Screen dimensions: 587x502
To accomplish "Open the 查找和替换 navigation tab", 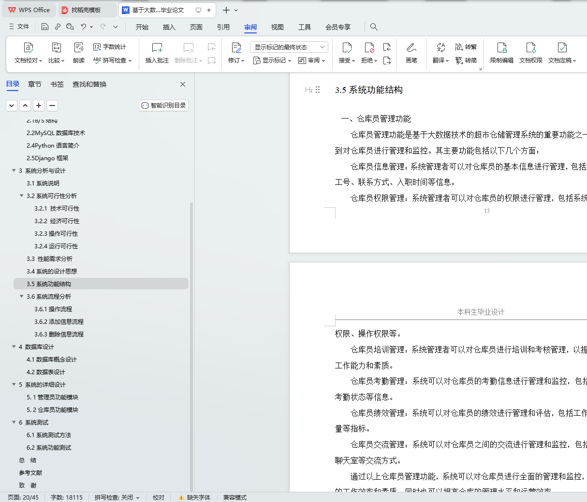I will point(89,84).
